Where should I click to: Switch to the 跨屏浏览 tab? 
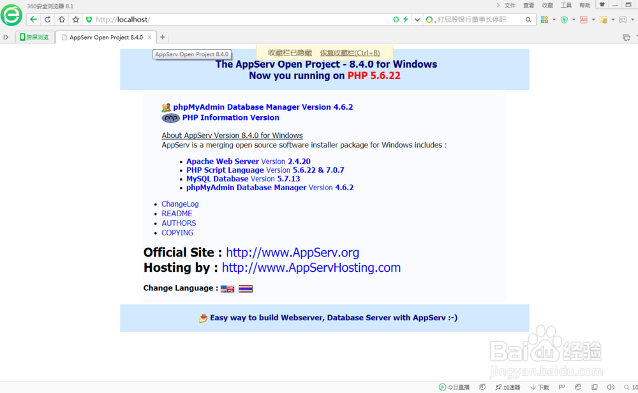point(35,37)
